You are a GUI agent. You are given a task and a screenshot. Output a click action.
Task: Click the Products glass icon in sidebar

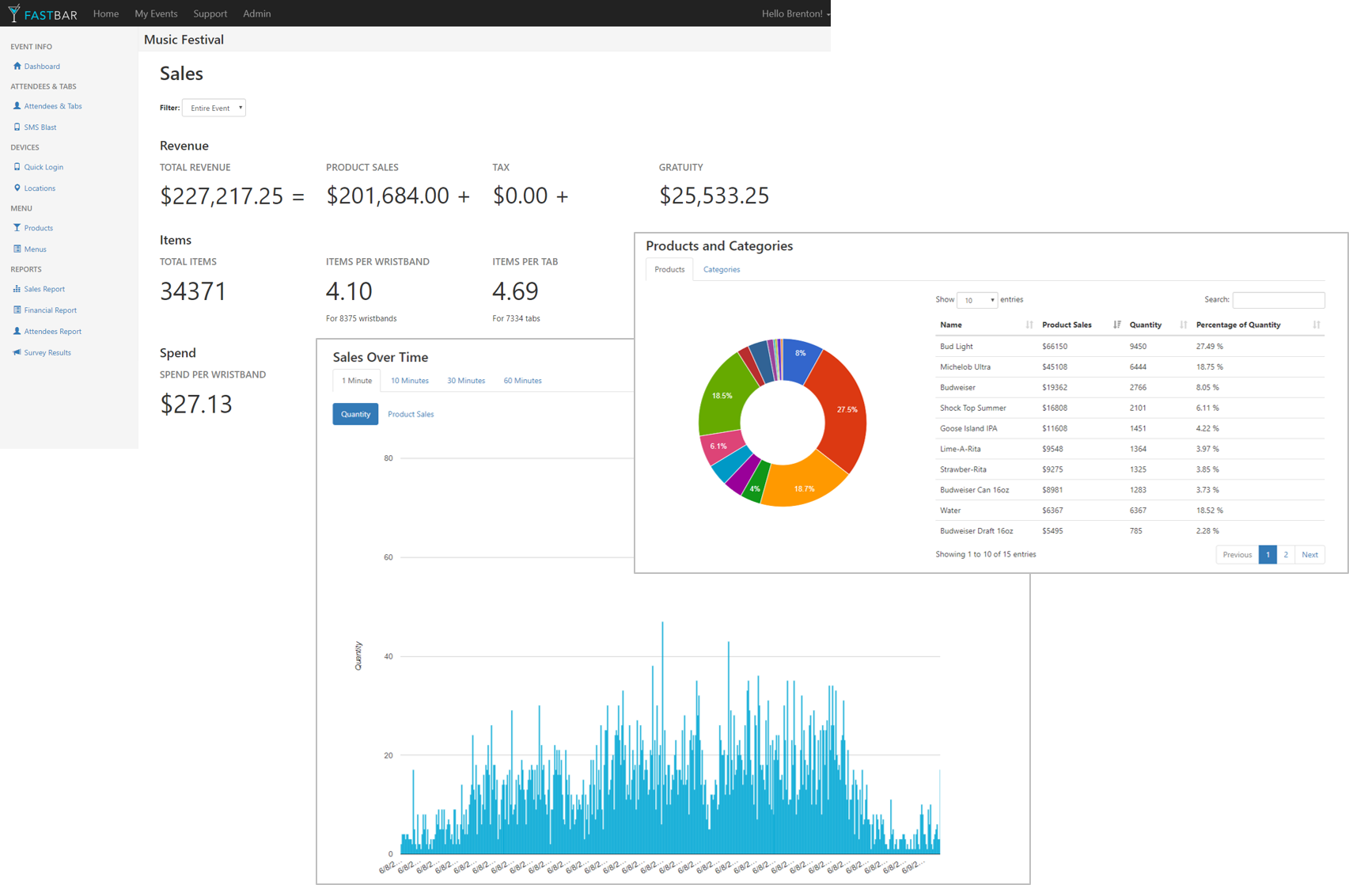click(17, 227)
